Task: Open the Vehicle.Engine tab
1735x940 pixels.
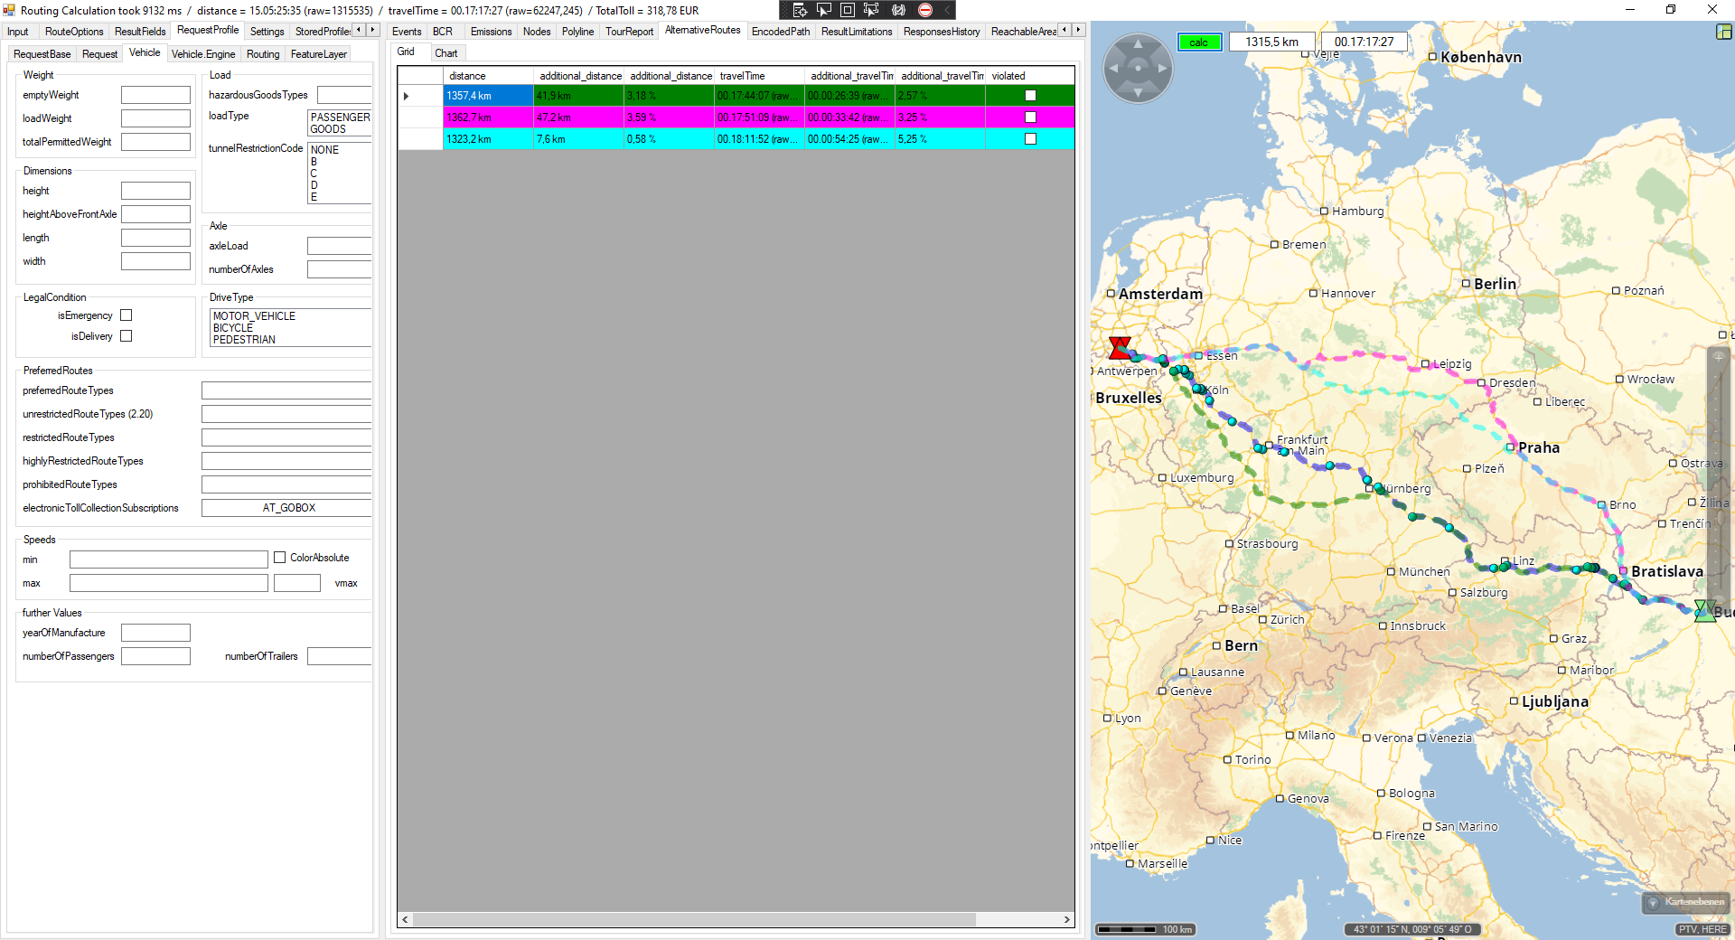Action: coord(203,54)
